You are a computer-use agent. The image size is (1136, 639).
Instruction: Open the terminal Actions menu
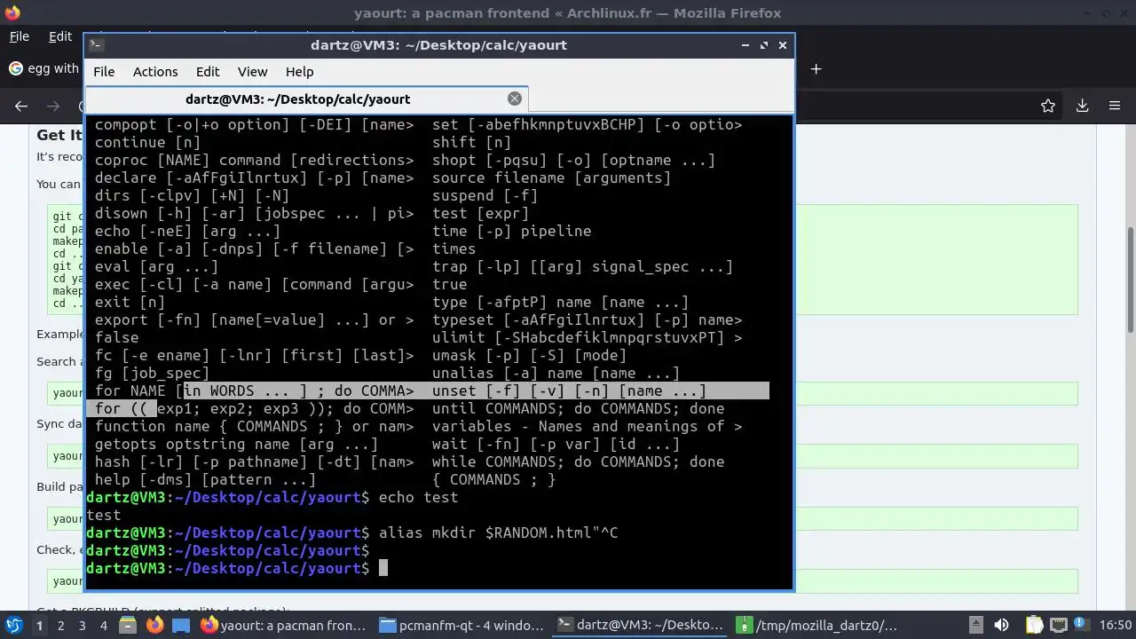click(x=155, y=71)
